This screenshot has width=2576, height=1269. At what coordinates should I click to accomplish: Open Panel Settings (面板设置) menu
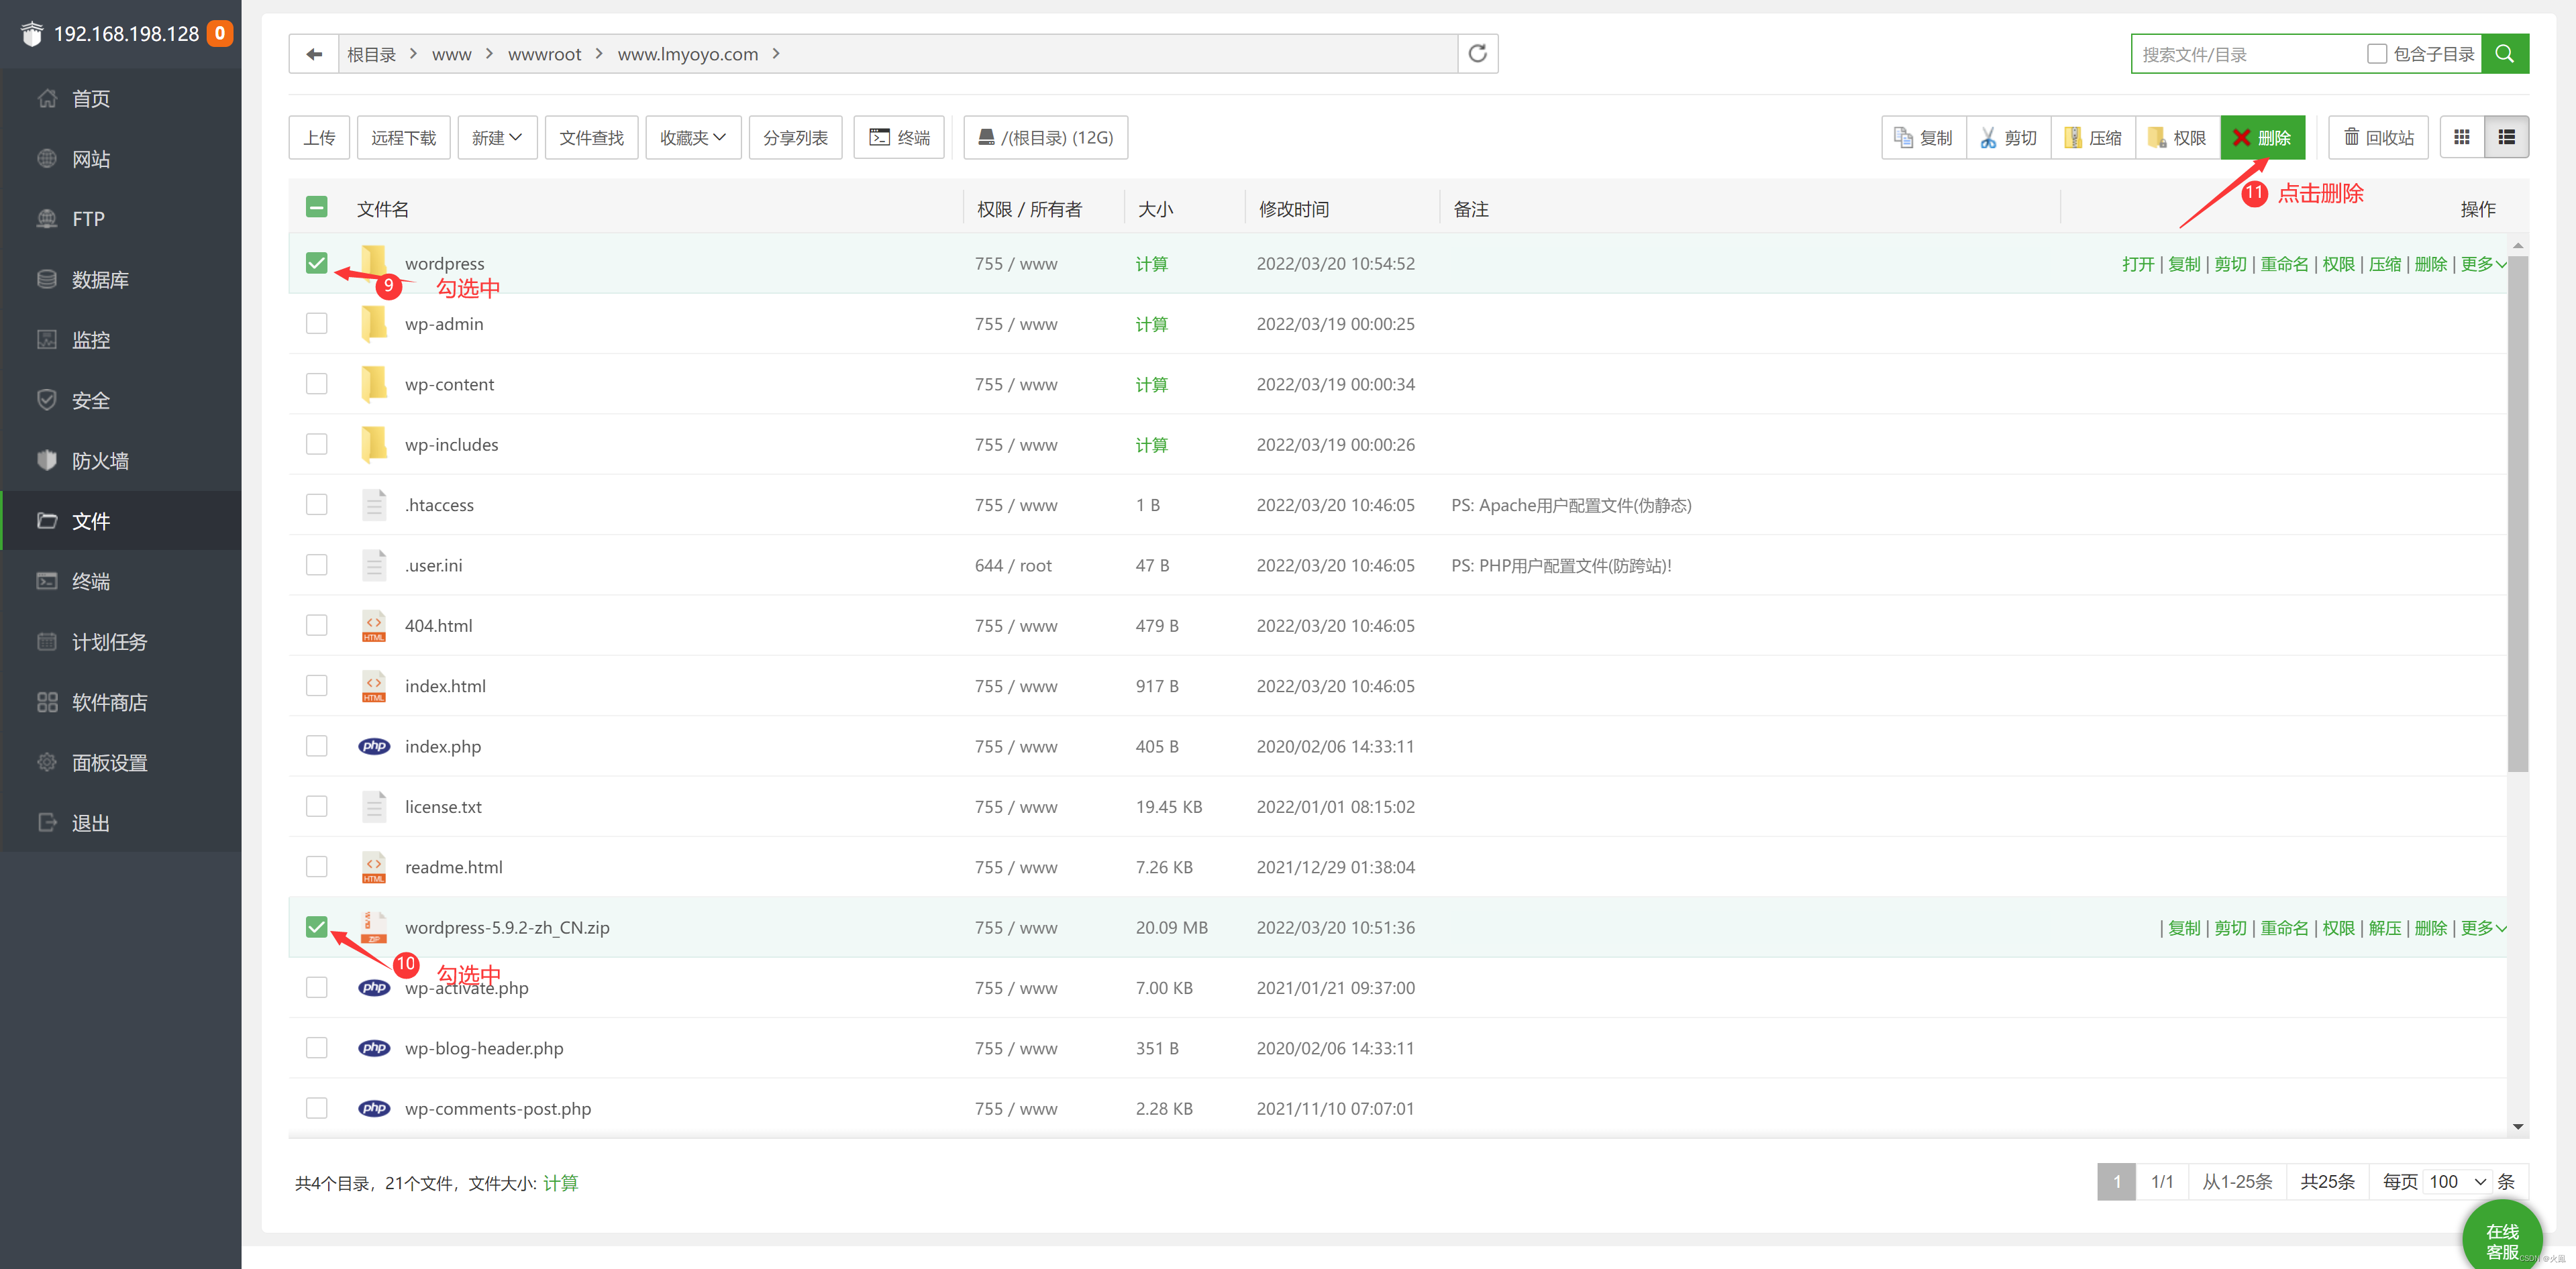coord(120,763)
